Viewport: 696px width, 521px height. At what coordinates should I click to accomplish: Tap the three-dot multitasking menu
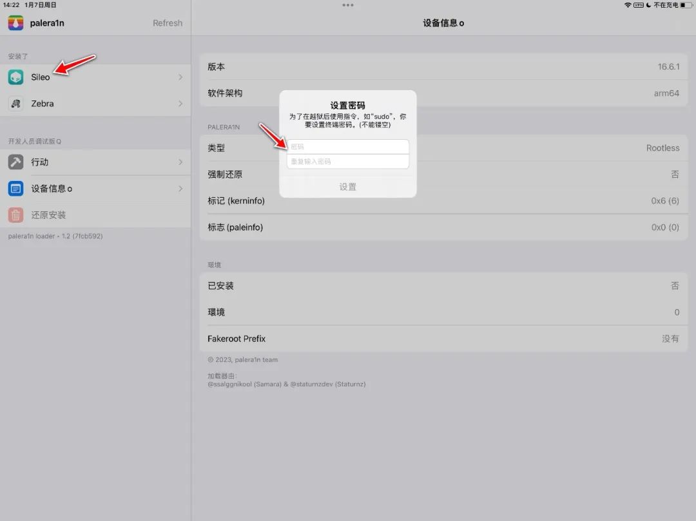click(348, 5)
